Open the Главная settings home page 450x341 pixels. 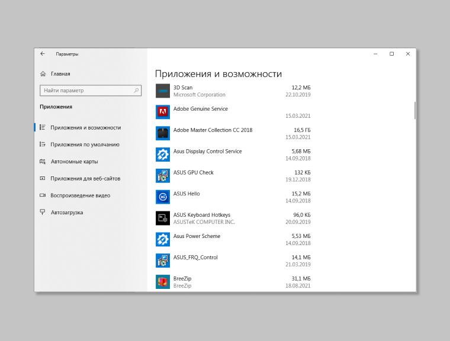pos(60,74)
